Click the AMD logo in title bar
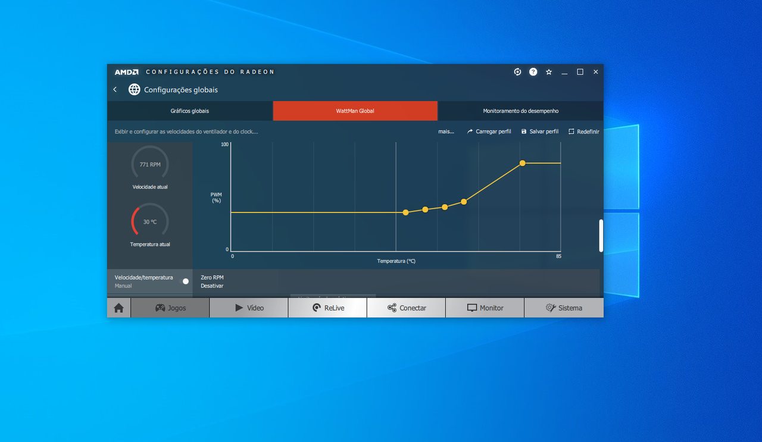762x442 pixels. [126, 72]
